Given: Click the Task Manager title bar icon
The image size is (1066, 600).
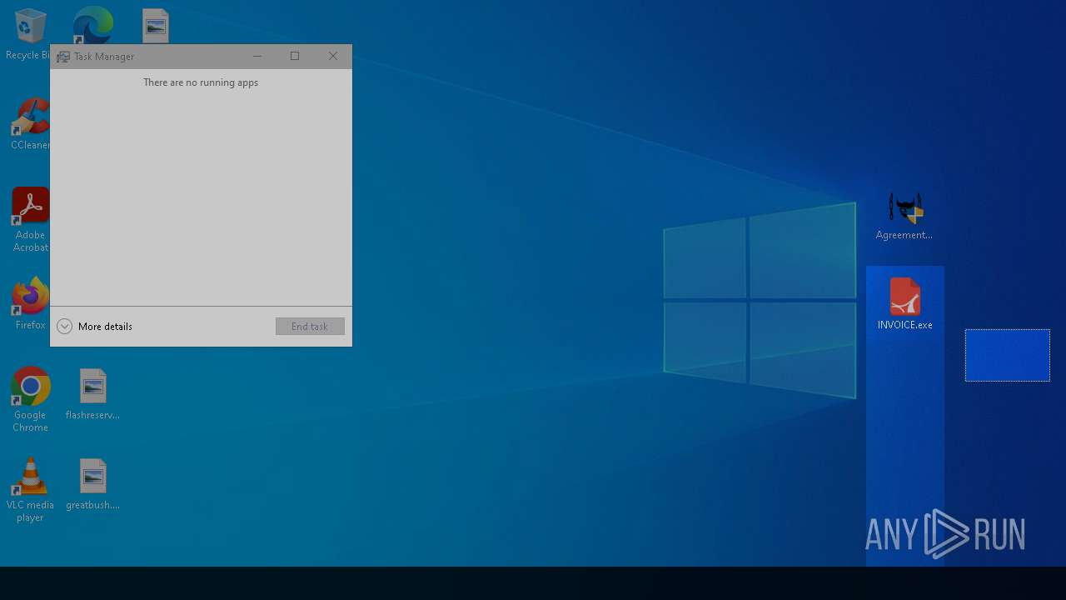Looking at the screenshot, I should 63,57.
